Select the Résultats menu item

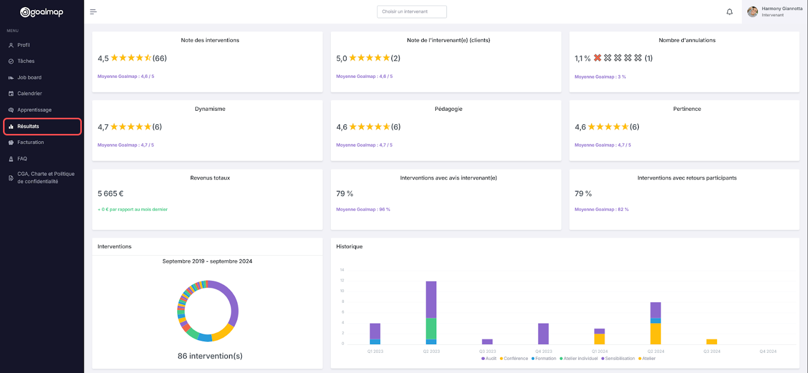pyautogui.click(x=42, y=126)
